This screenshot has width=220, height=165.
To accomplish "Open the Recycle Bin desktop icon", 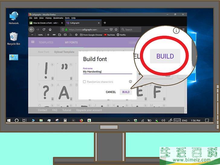I will point(14,39).
